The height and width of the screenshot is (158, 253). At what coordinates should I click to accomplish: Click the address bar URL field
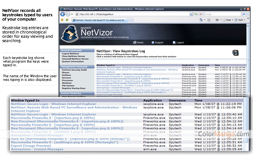pos(133,14)
